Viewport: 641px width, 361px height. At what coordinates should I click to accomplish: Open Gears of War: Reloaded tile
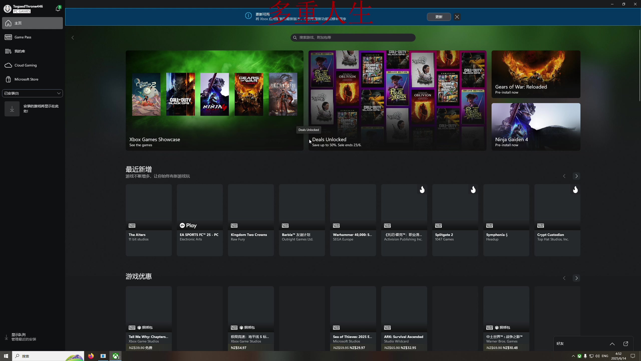[x=536, y=74]
